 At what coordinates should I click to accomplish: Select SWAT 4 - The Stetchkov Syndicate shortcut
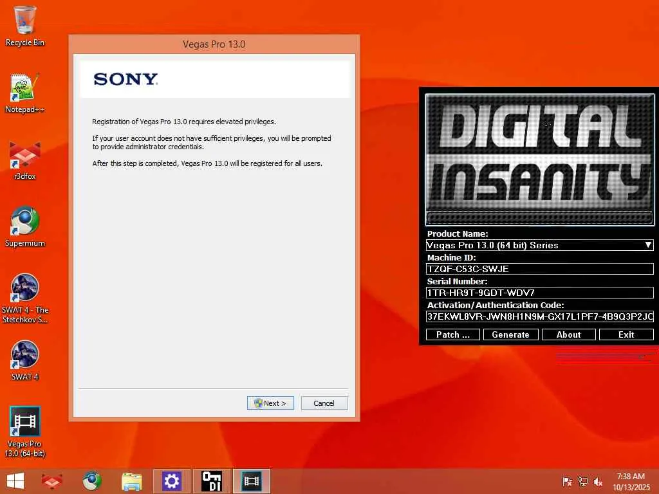click(x=25, y=298)
